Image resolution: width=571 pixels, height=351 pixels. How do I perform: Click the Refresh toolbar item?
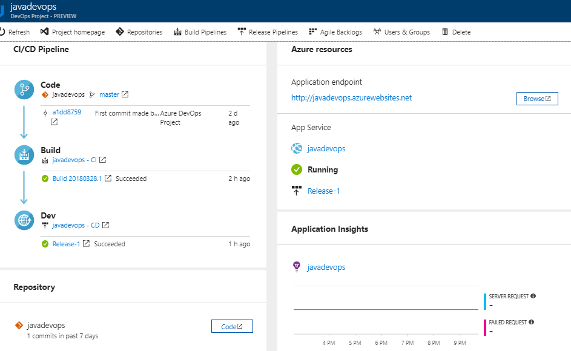click(15, 32)
